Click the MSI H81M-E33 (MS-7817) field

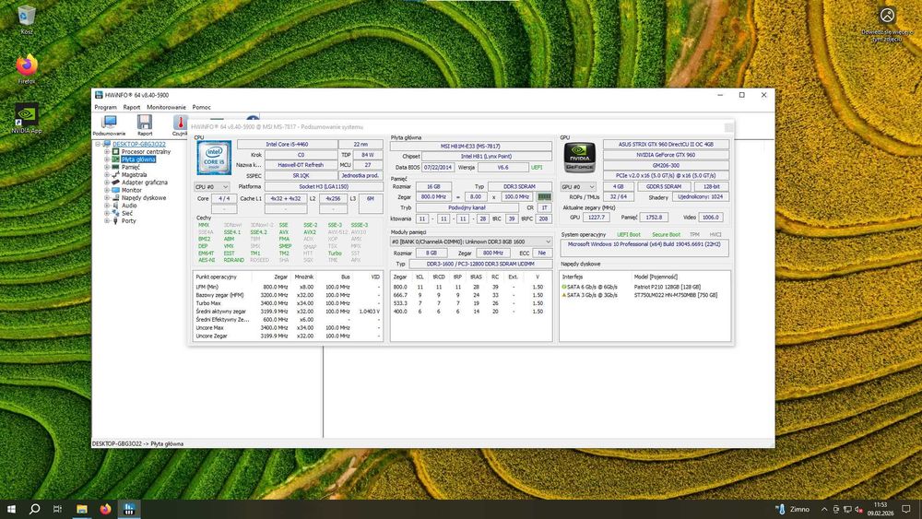(x=470, y=147)
